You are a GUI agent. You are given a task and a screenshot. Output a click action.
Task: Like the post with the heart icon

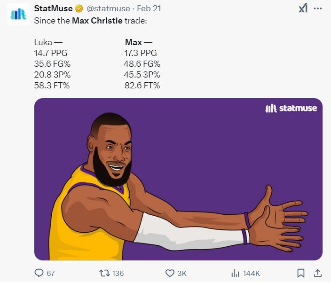tap(170, 273)
